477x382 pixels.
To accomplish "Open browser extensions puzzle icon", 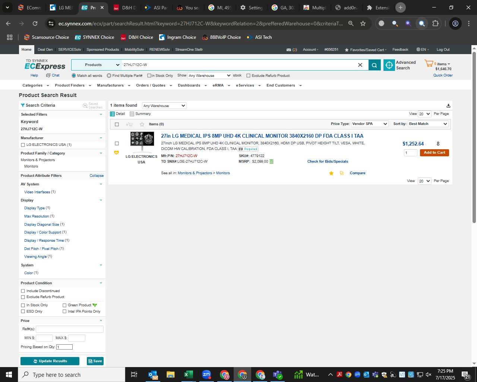I will (435, 24).
